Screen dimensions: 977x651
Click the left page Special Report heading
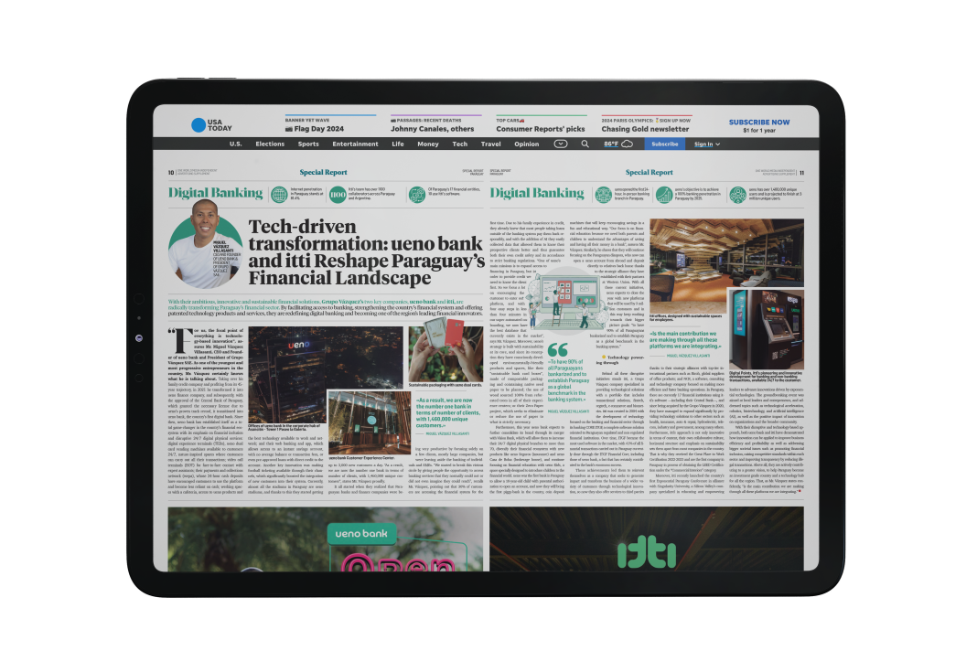click(x=324, y=173)
